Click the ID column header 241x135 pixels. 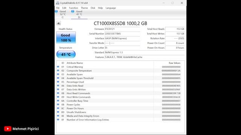pos(63,63)
